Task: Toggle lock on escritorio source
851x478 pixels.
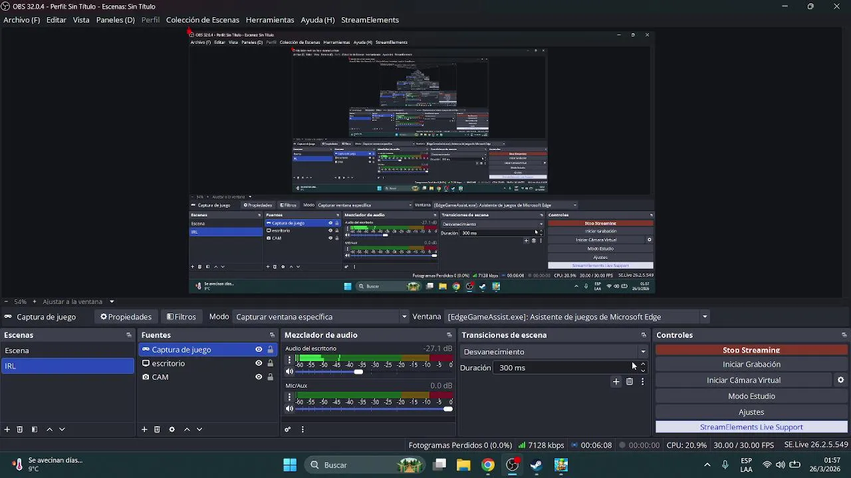Action: pos(270,363)
